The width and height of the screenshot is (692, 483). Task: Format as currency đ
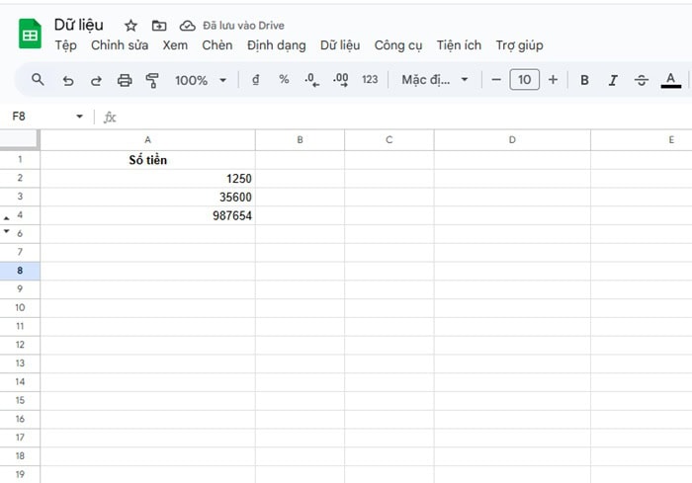click(x=255, y=80)
